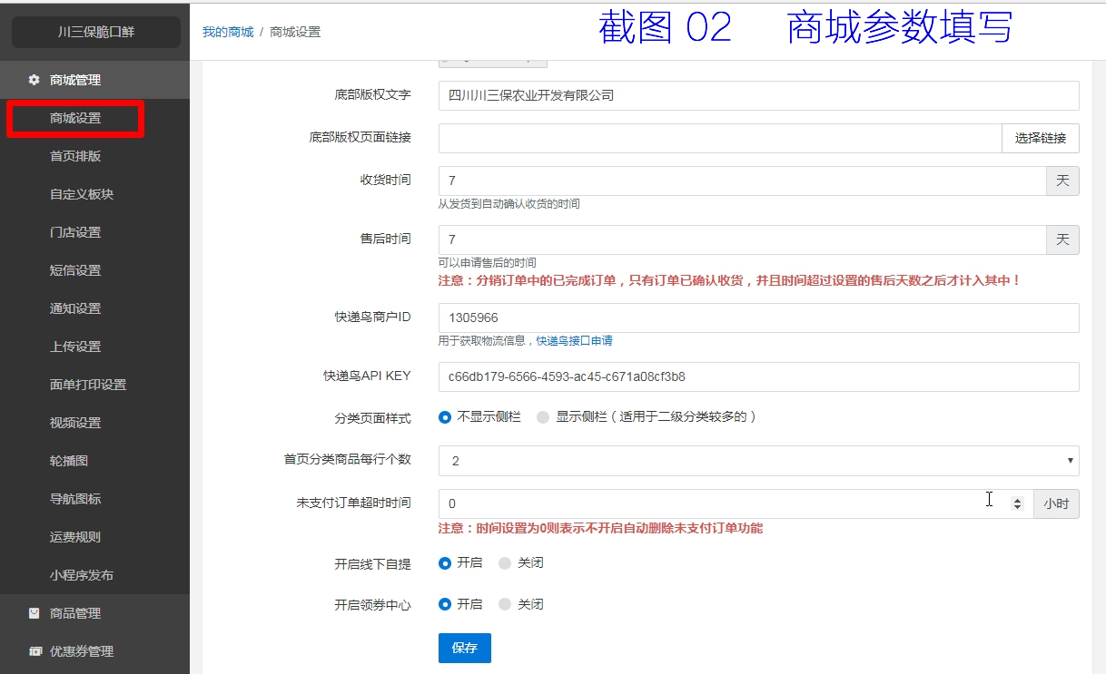The width and height of the screenshot is (1106, 674).
Task: Open 商城设置 in the sidebar
Action: 75,118
